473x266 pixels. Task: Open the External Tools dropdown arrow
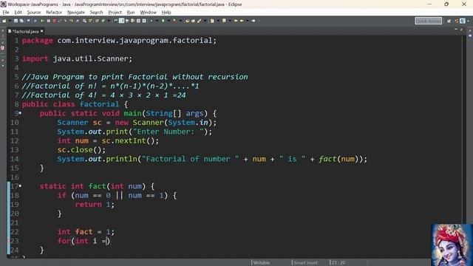point(180,21)
